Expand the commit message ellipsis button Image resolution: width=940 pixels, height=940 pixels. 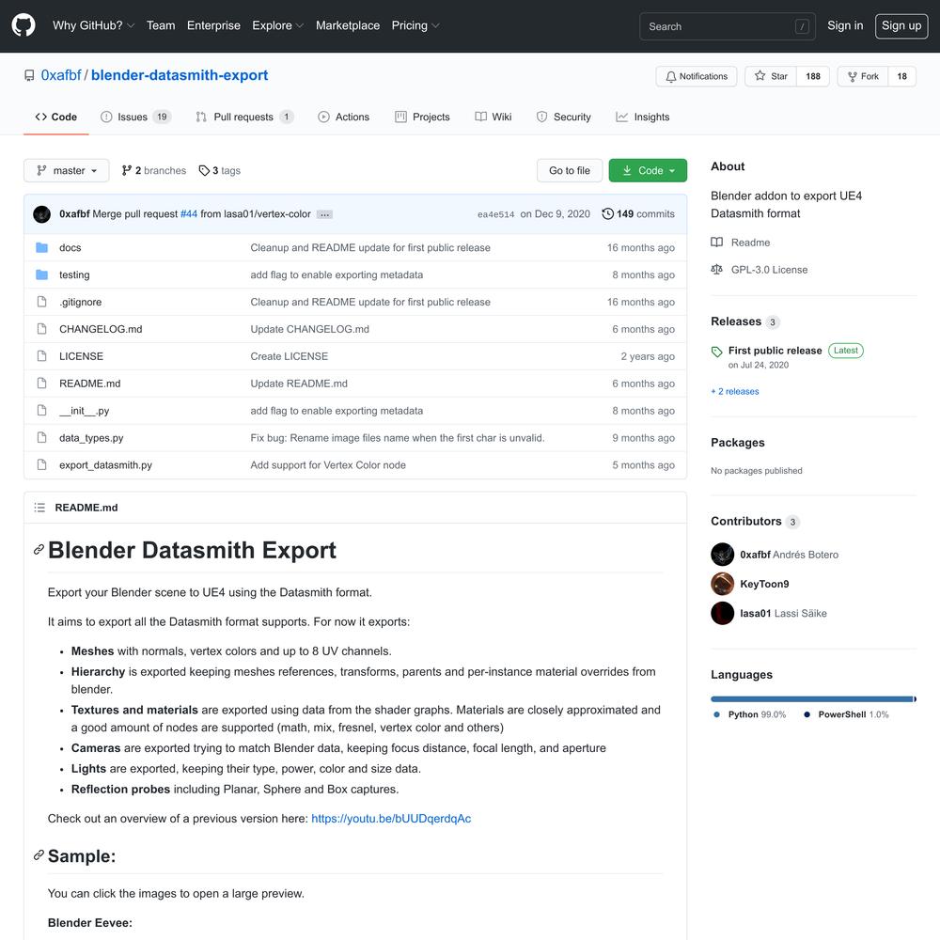pyautogui.click(x=324, y=214)
